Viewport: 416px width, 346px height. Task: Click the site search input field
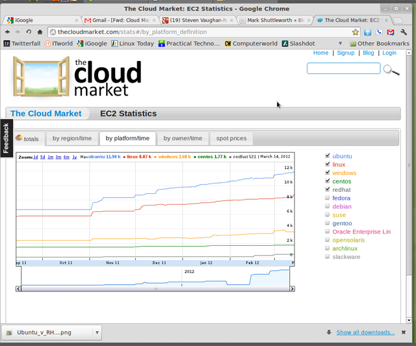pos(344,68)
